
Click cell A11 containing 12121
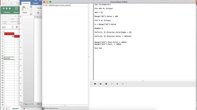tap(9, 58)
